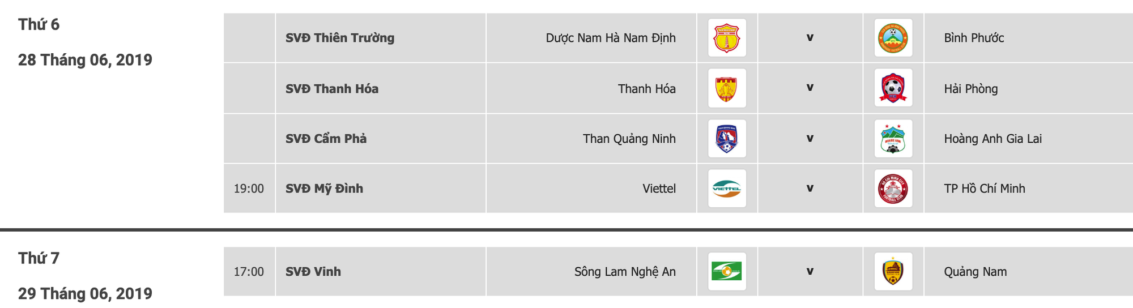Click the Than Quảng Ninh shield logo
Viewport: 1133px width, 308px height.
tap(727, 139)
